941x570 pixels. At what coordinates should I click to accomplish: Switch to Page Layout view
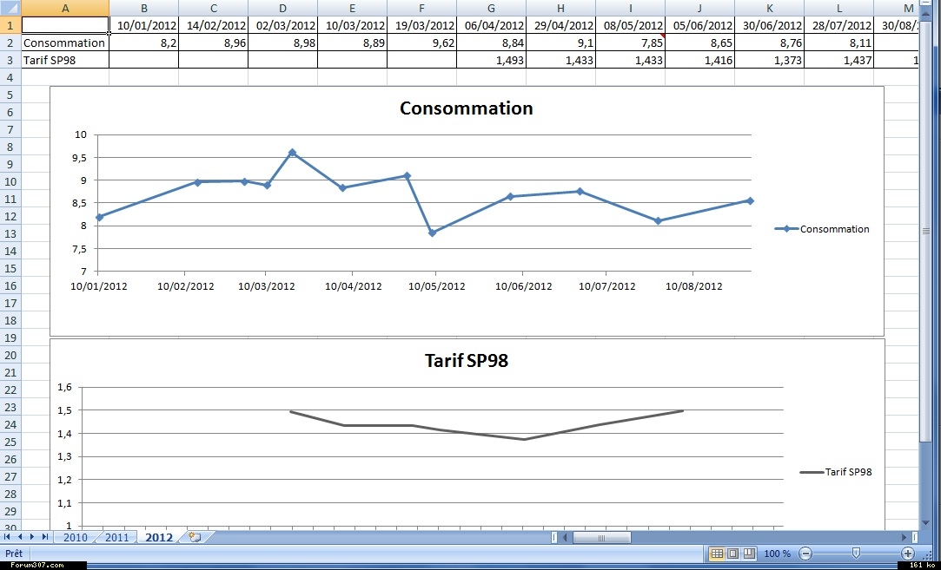pyautogui.click(x=732, y=554)
